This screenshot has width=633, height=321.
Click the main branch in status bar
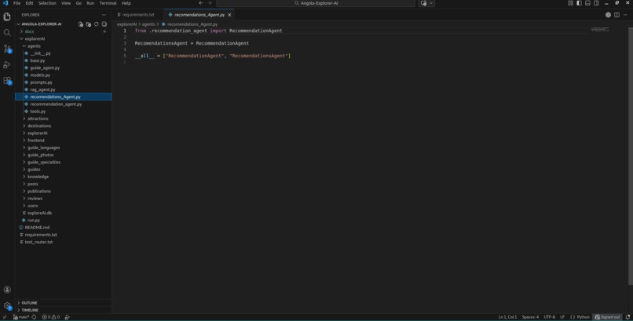click(21, 317)
